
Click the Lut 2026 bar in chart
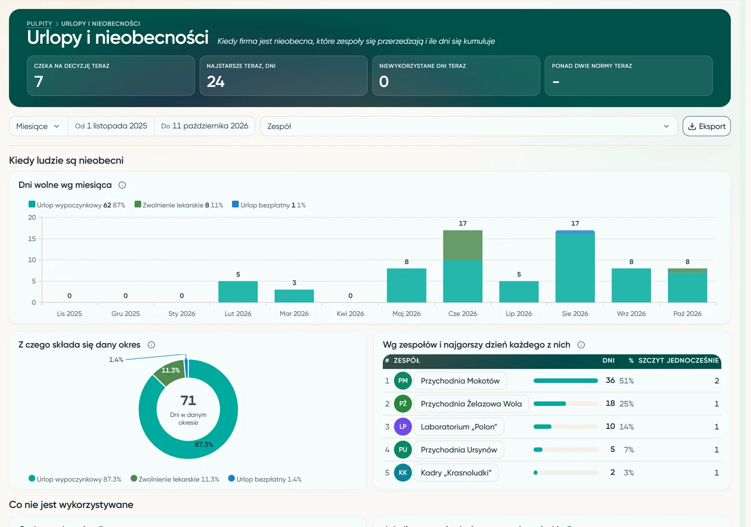(x=238, y=292)
